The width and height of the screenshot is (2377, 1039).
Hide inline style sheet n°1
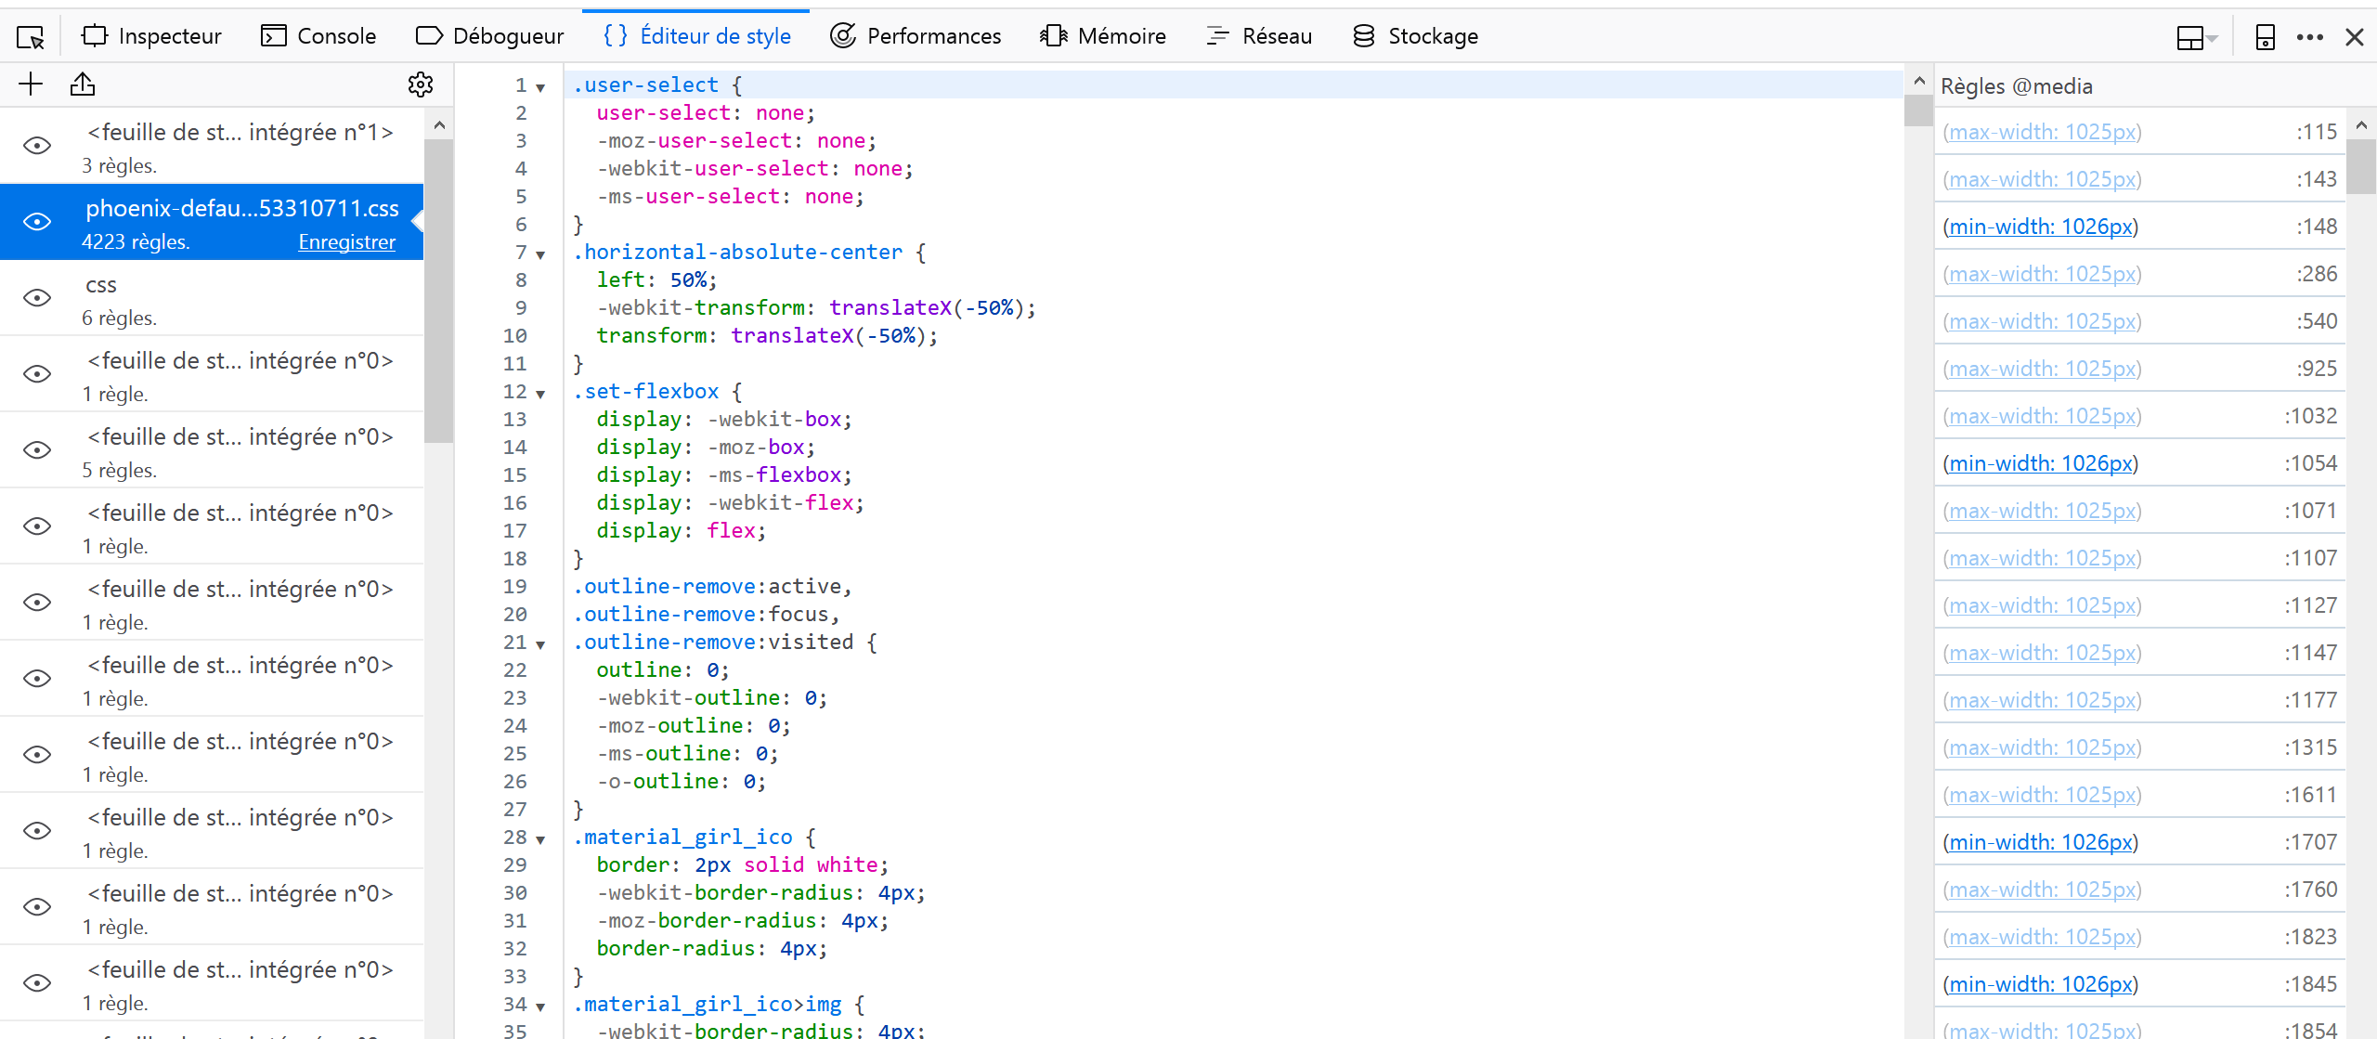coord(37,146)
